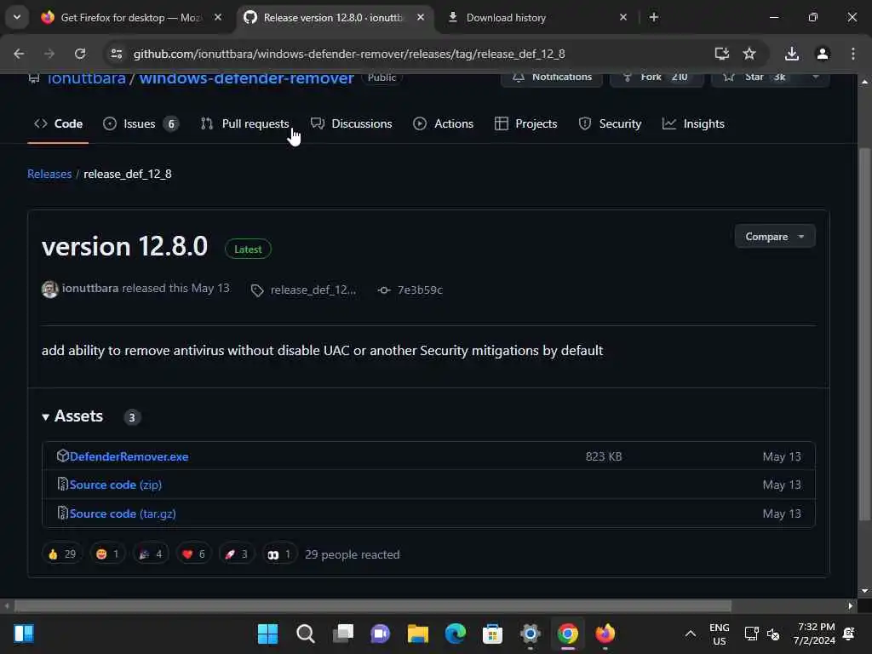Open Chrome downloads icon
The width and height of the screenshot is (872, 654).
792,54
